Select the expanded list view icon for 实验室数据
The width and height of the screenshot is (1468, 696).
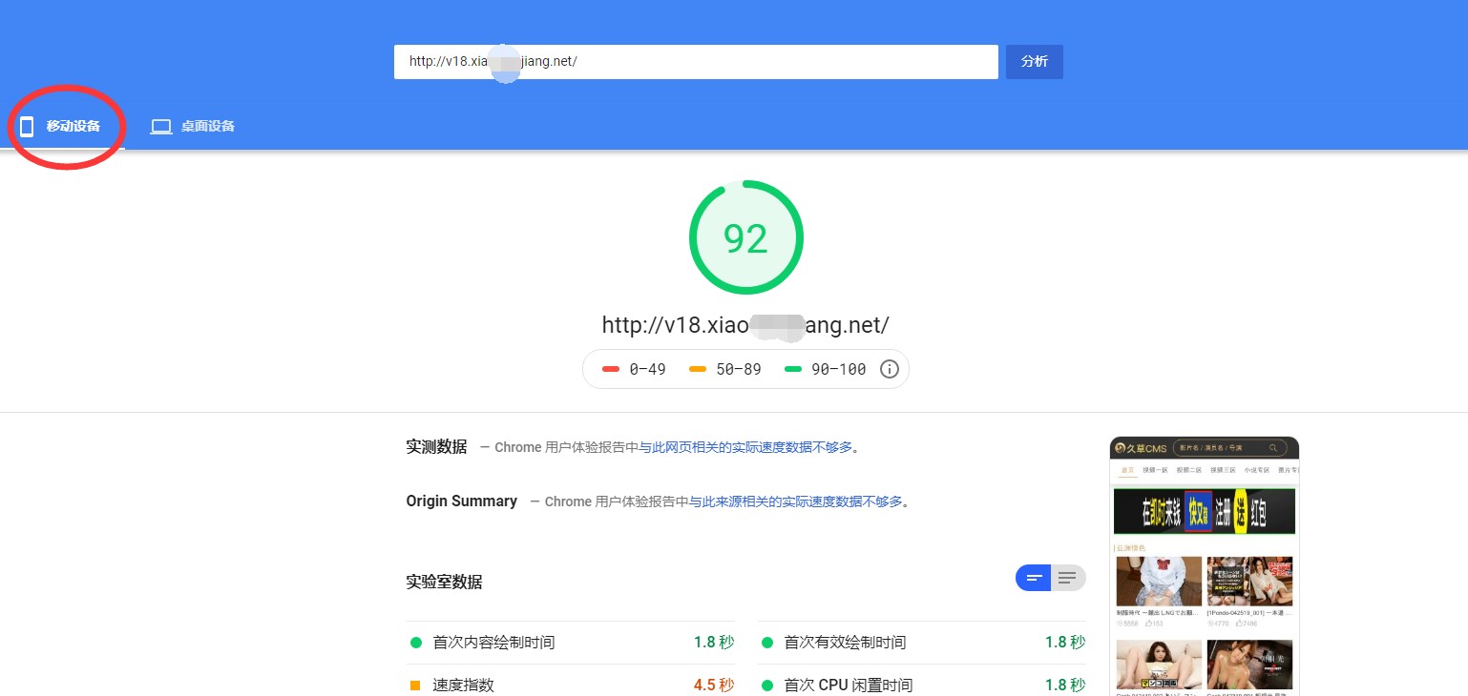point(1066,578)
